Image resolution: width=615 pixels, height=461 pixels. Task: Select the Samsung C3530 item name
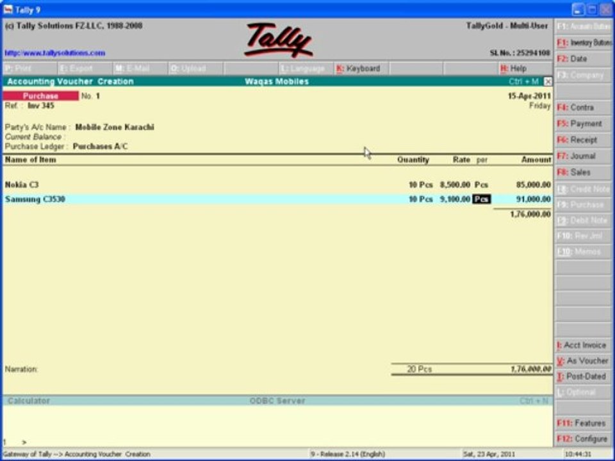[35, 199]
